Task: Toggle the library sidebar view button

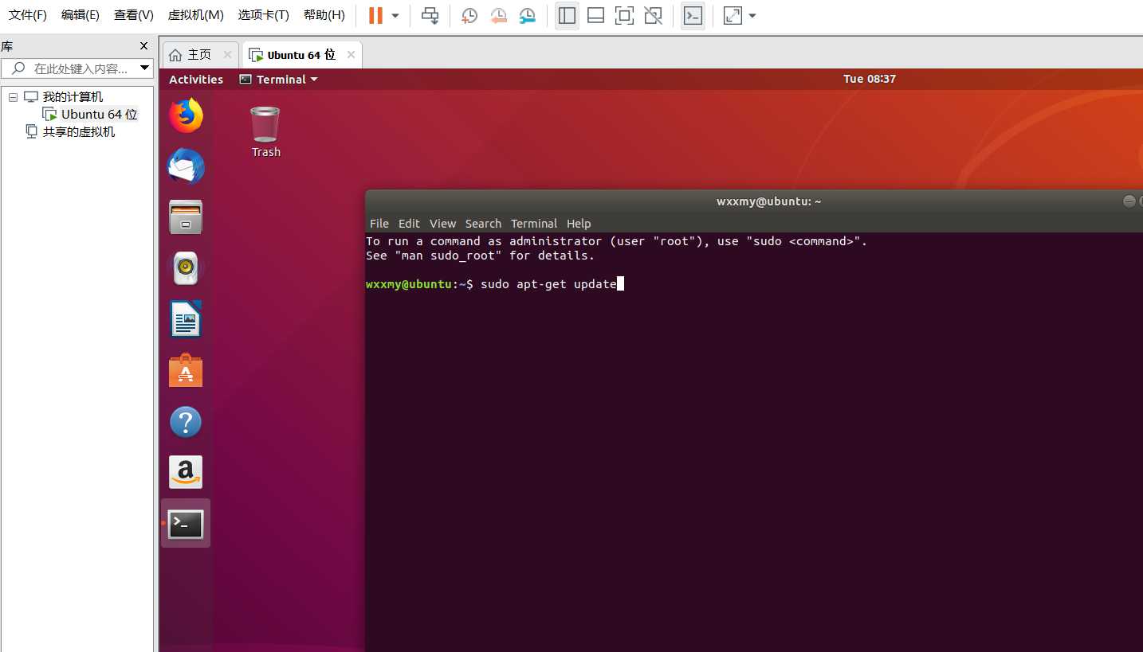Action: [x=567, y=15]
